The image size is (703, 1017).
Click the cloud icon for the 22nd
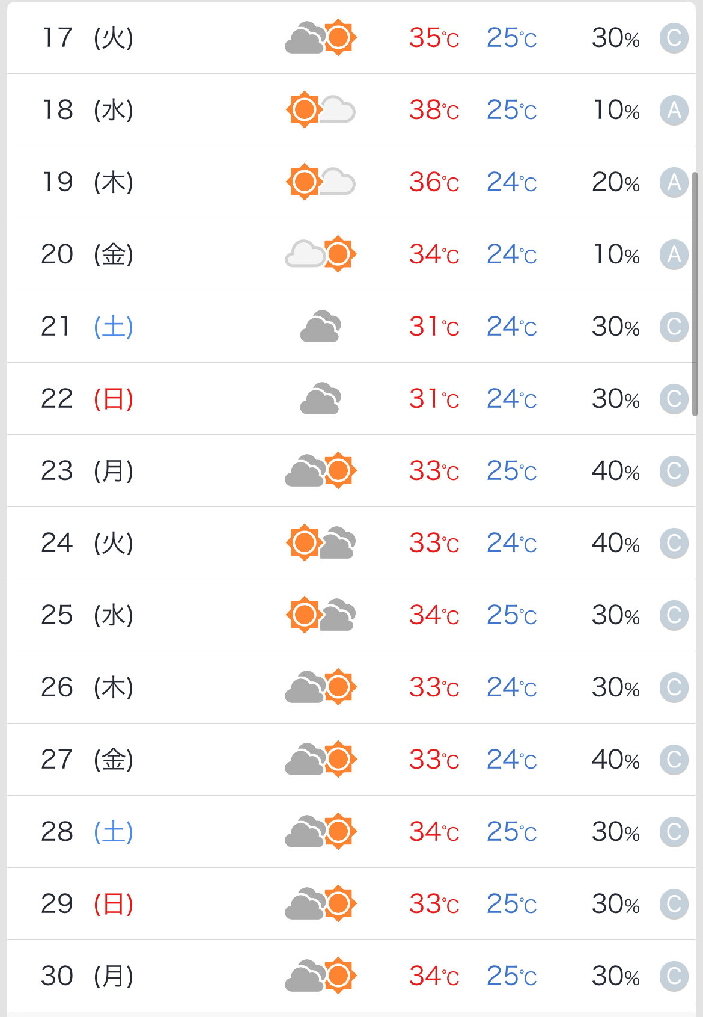[x=321, y=399]
